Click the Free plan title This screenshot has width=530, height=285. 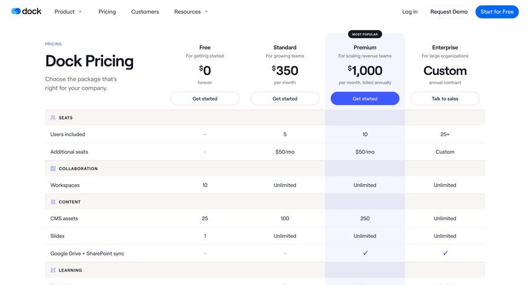[x=205, y=48]
